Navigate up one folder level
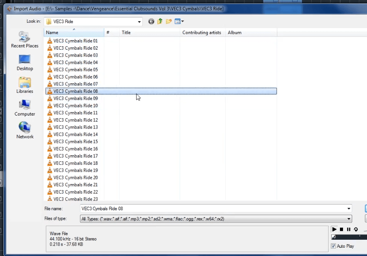The width and height of the screenshot is (367, 256). click(160, 21)
